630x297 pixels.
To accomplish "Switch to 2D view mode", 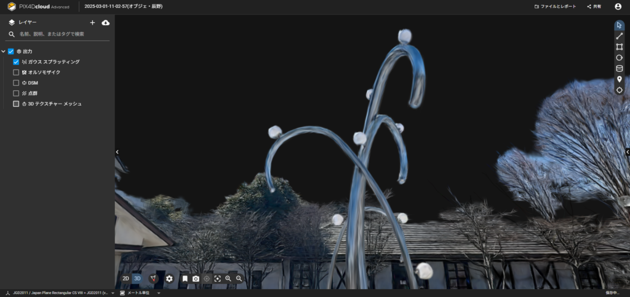I will click(126, 279).
